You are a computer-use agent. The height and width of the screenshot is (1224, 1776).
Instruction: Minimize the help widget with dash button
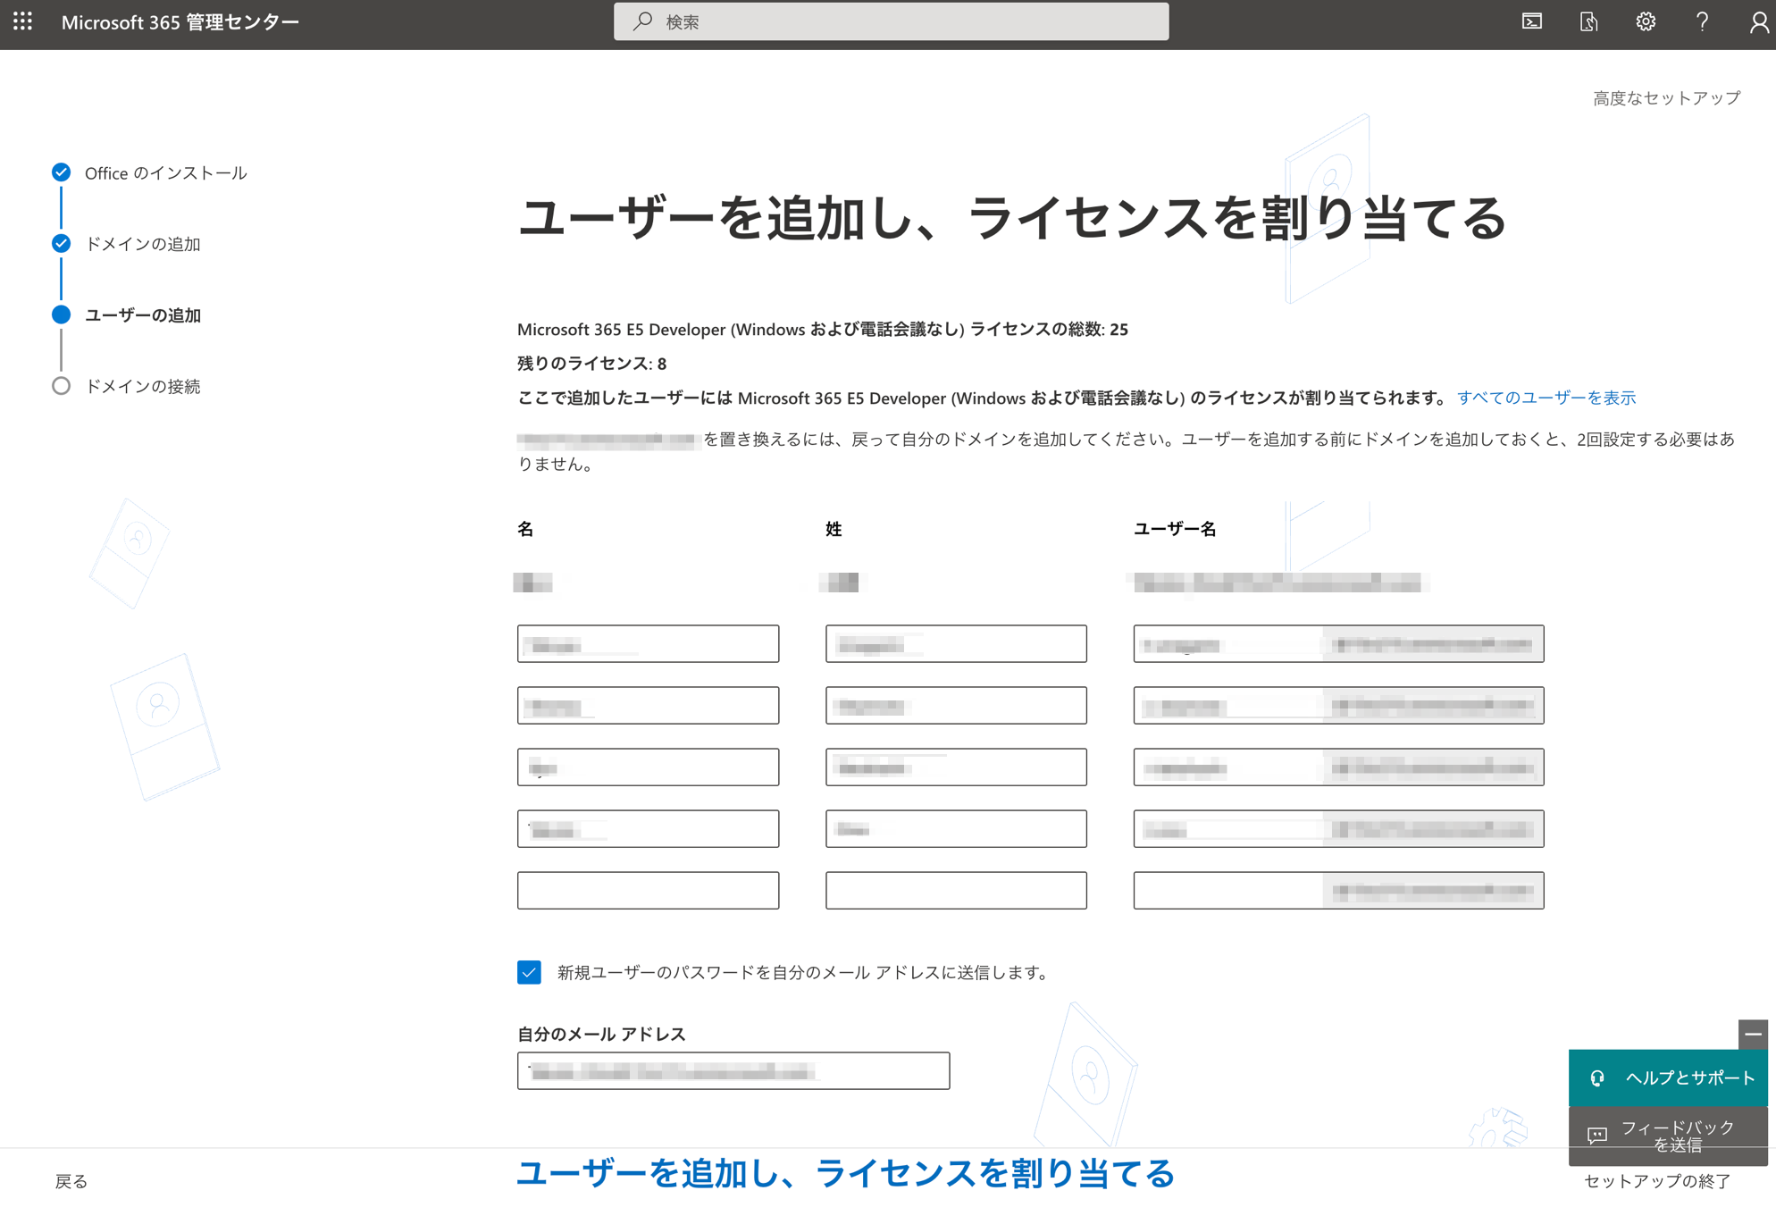[x=1753, y=1035]
